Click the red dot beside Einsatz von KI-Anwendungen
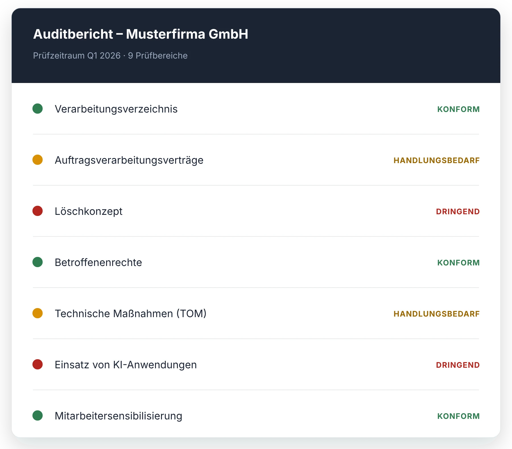512x449 pixels. point(38,364)
